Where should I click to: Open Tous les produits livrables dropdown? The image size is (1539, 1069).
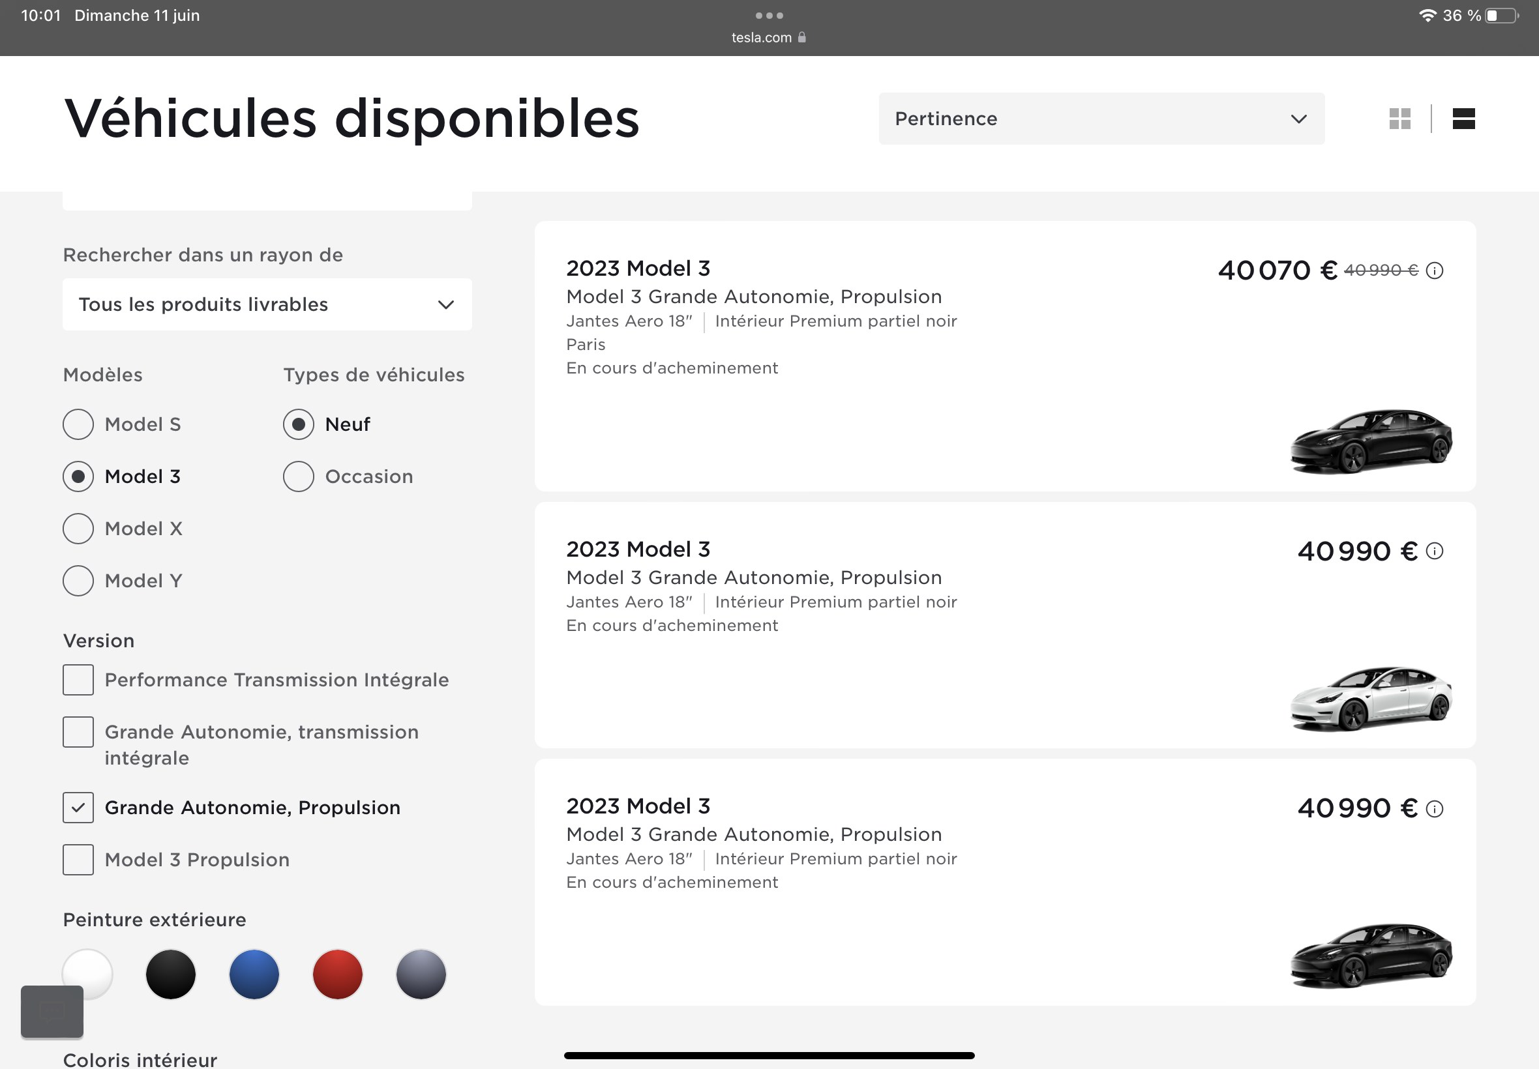click(x=267, y=304)
